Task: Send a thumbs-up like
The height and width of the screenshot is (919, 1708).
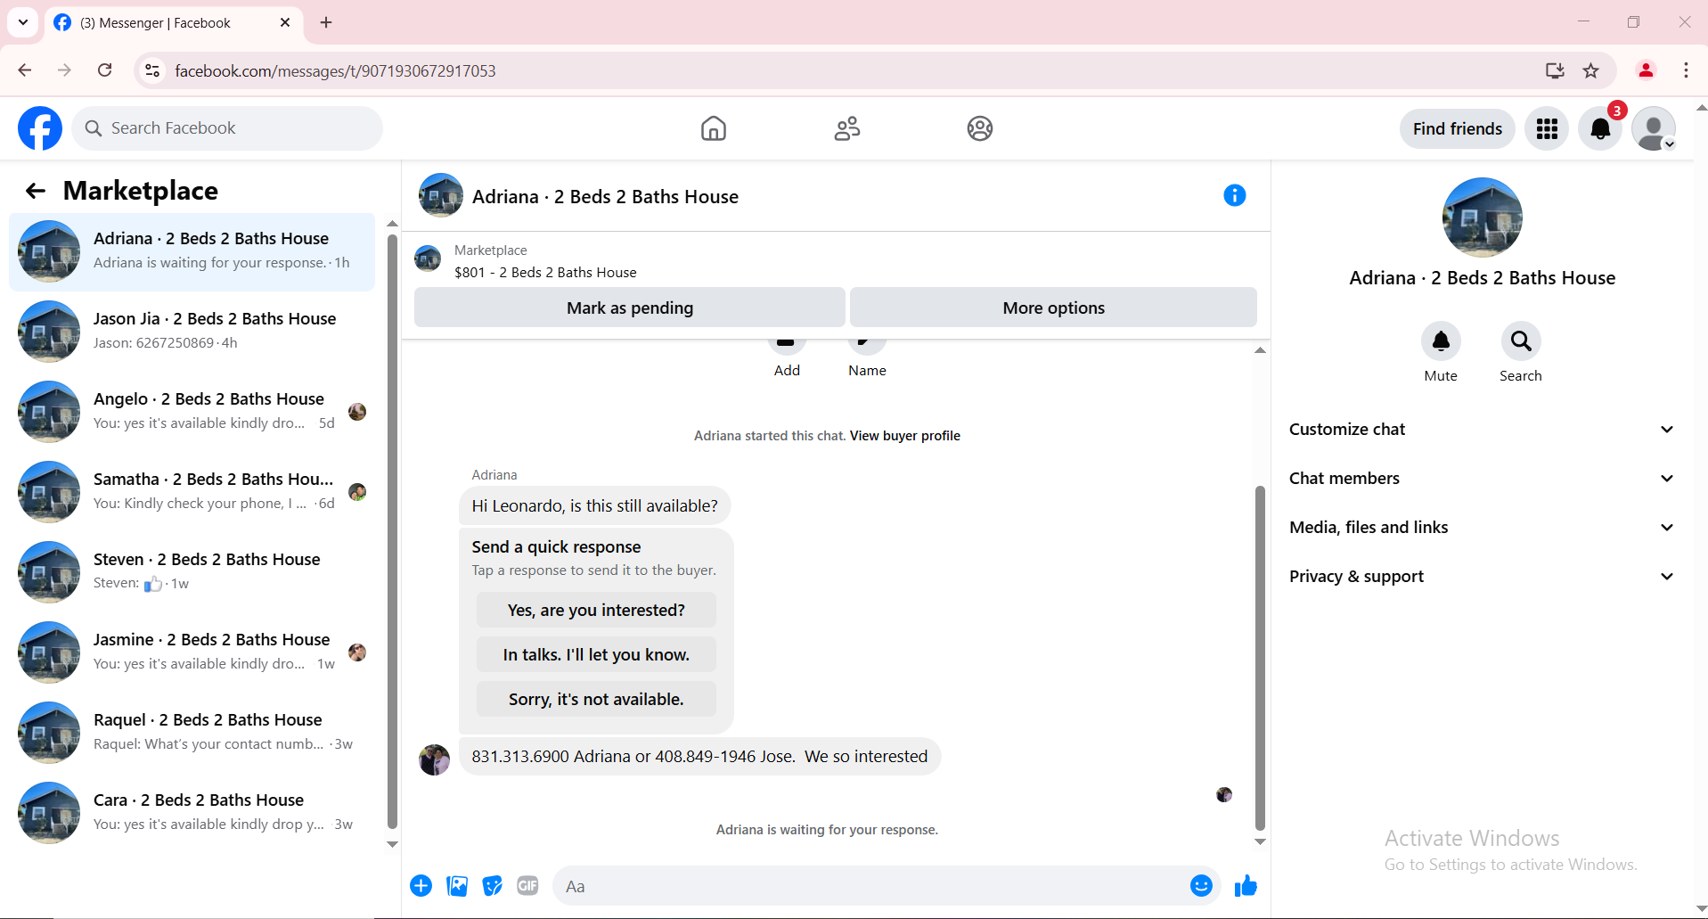Action: [x=1246, y=886]
